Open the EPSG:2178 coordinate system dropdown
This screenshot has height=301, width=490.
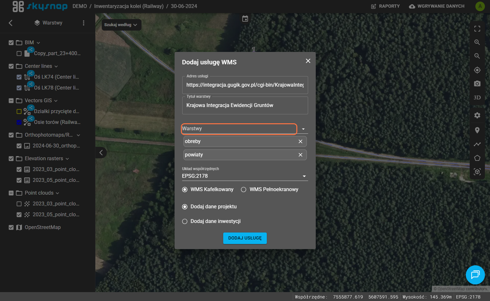[245, 176]
